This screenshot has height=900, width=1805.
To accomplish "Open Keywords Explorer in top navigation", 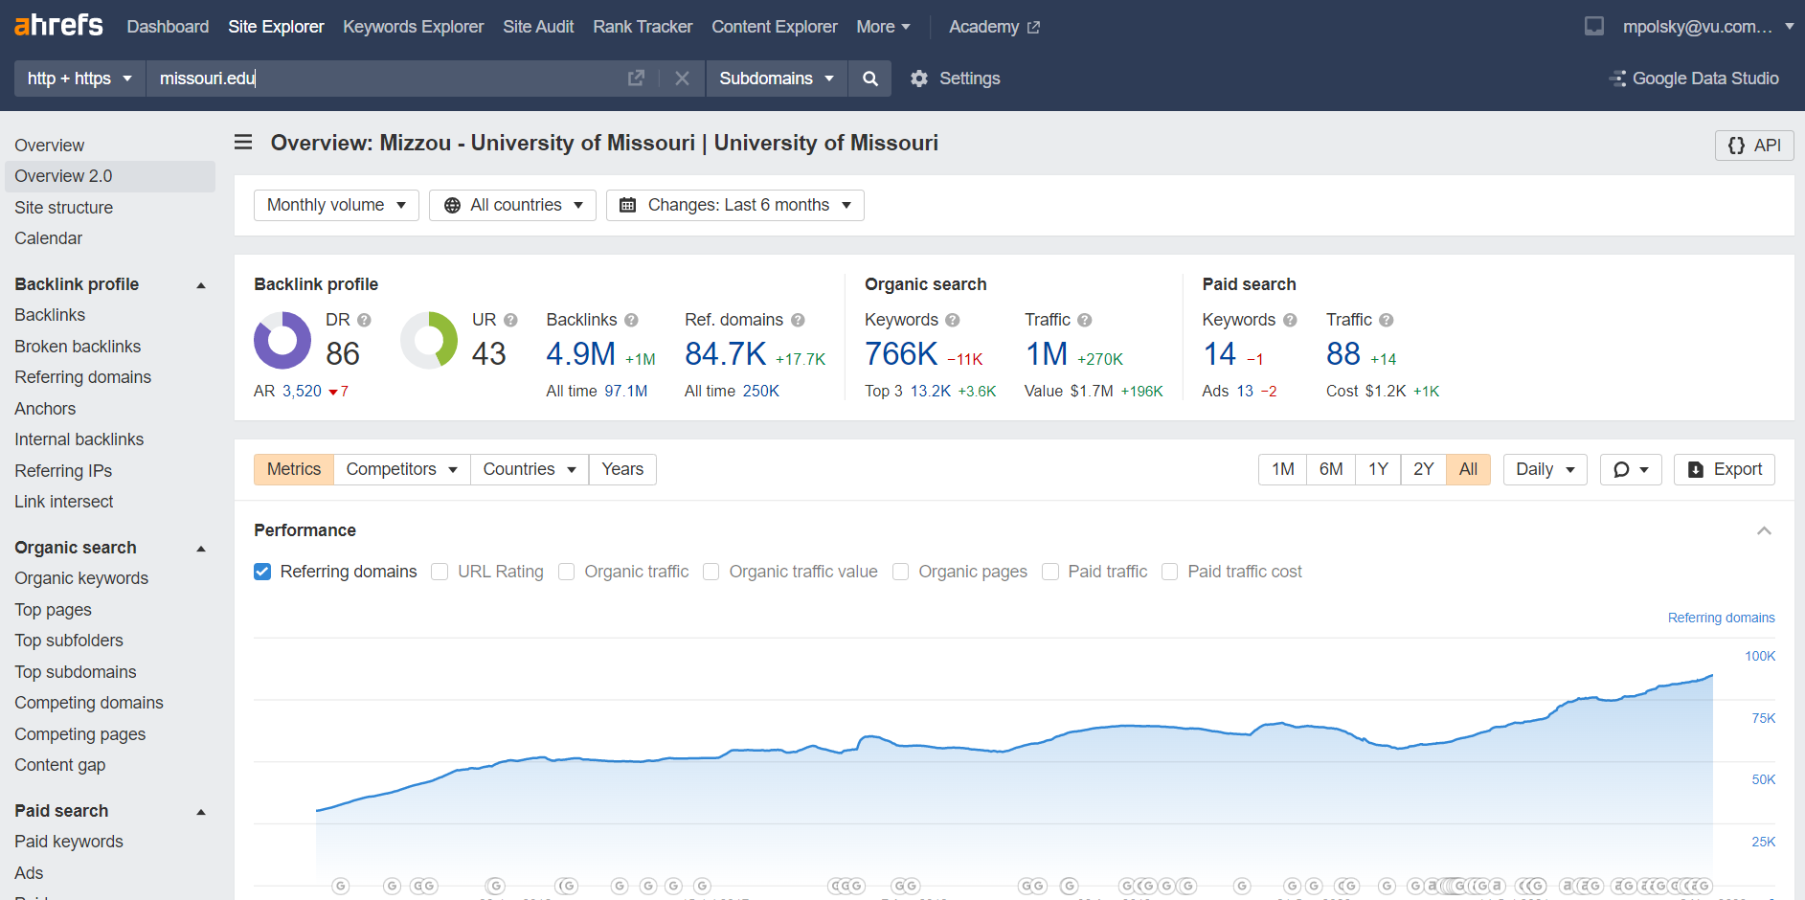I will [x=413, y=27].
